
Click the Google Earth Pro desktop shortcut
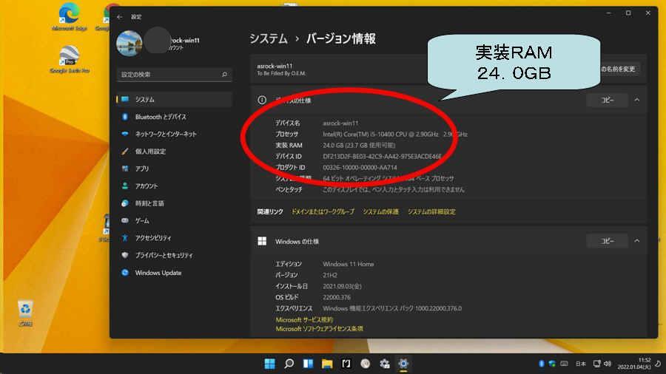tap(70, 60)
